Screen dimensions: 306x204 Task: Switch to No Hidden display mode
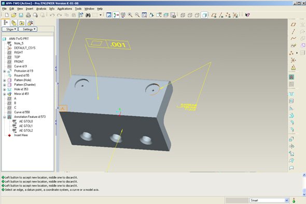[197, 15]
